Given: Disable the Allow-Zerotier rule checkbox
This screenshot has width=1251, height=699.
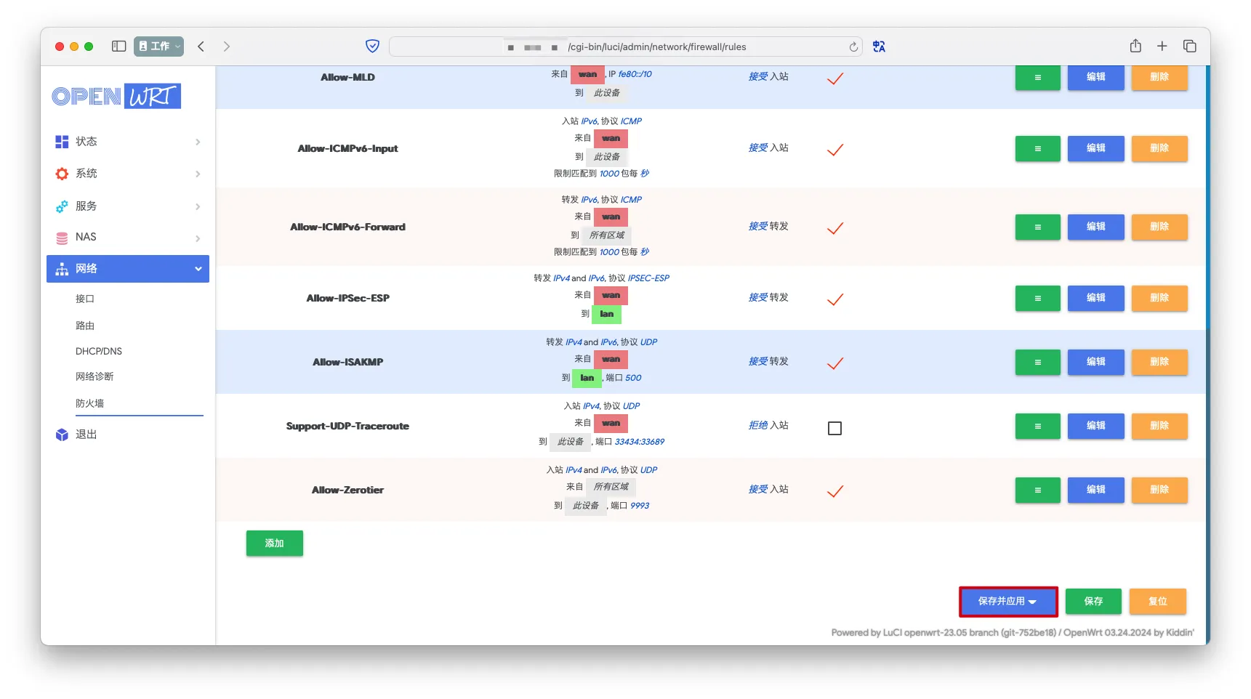Looking at the screenshot, I should 834,492.
